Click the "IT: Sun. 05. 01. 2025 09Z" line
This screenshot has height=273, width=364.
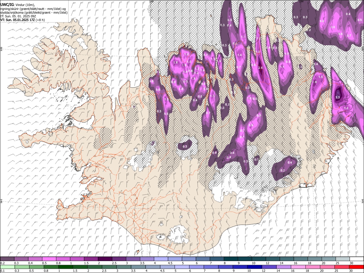pyautogui.click(x=18, y=16)
